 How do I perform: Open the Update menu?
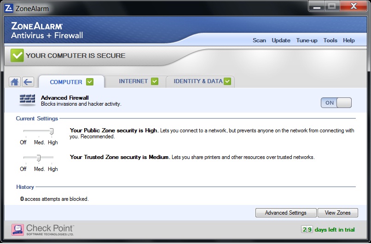point(281,40)
